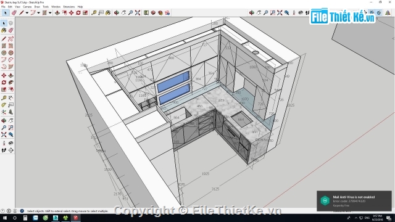Select Position Camera in the left toolbar
The image size is (395, 222).
[x=4, y=143]
